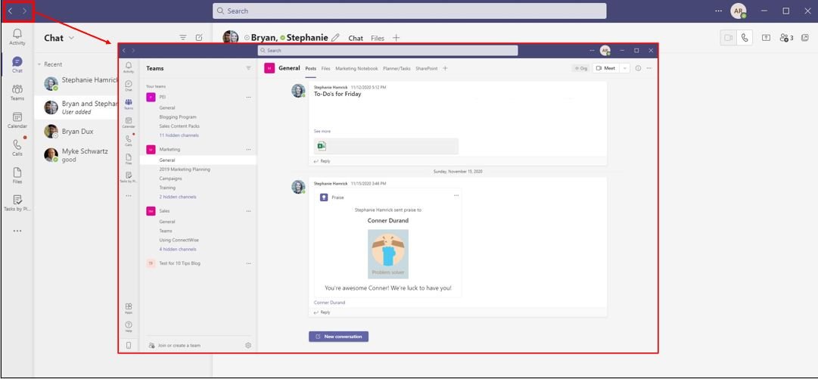Open the Sales Content Packs channel
The height and width of the screenshot is (379, 818).
tap(179, 126)
